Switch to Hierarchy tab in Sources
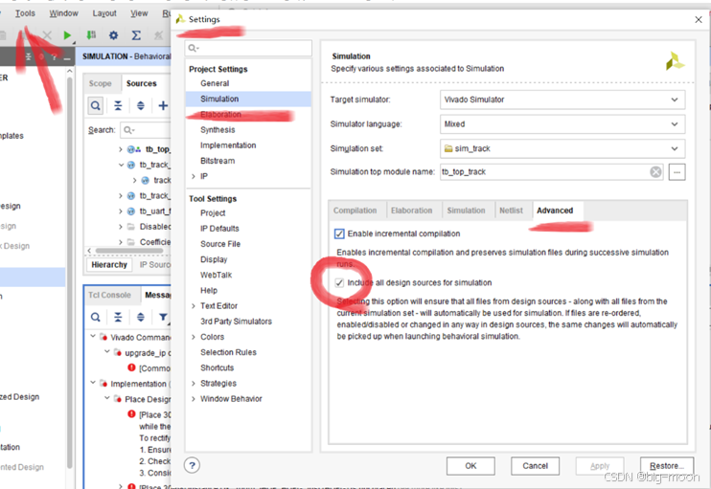 coord(109,265)
